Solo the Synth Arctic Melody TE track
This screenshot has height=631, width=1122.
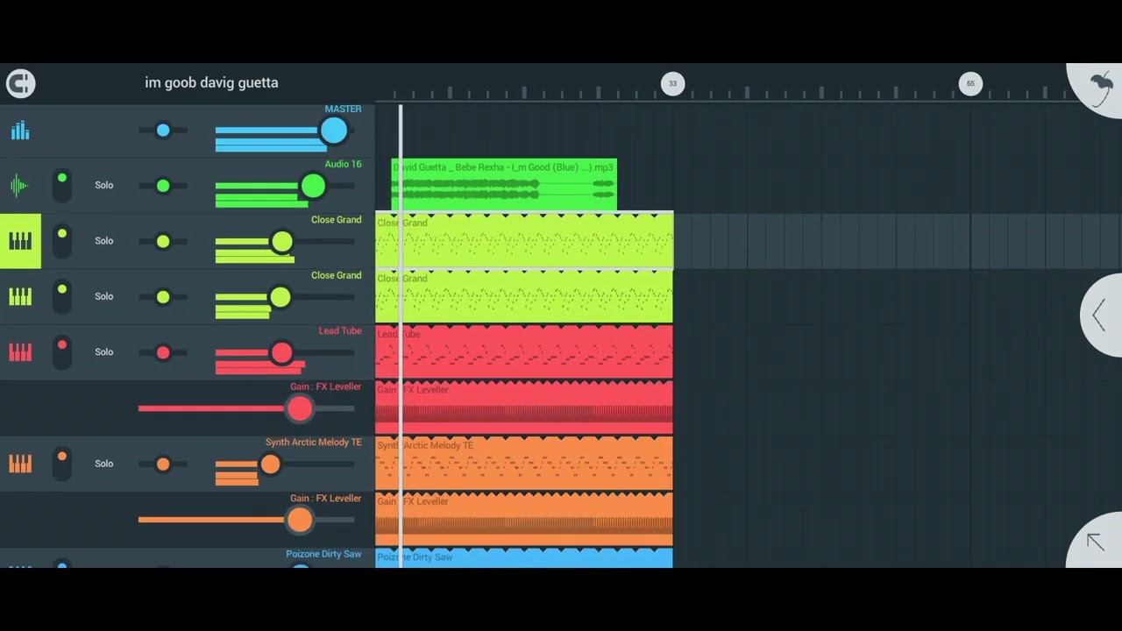[104, 464]
